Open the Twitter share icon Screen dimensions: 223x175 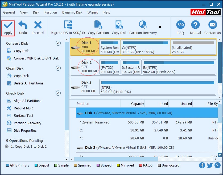[x=210, y=165]
